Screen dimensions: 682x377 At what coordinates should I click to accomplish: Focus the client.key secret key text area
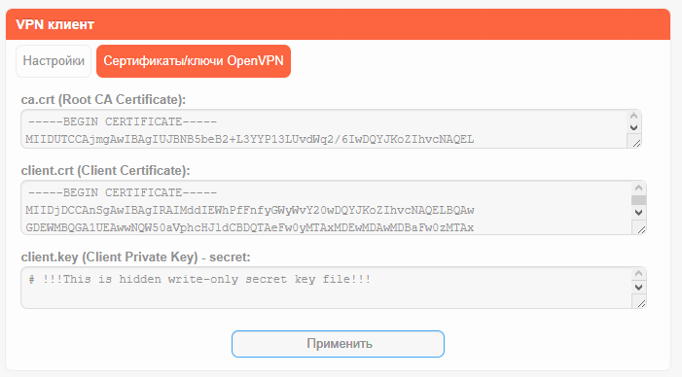pos(326,288)
